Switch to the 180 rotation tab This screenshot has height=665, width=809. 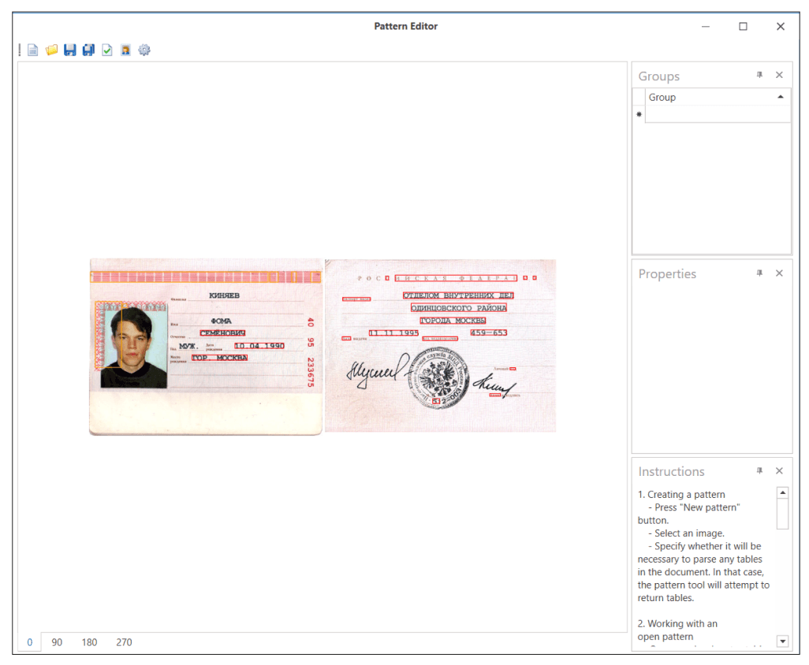pyautogui.click(x=90, y=642)
